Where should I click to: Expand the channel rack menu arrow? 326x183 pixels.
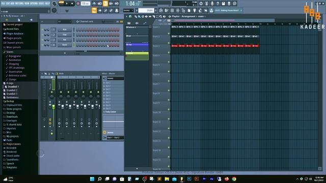[42, 21]
